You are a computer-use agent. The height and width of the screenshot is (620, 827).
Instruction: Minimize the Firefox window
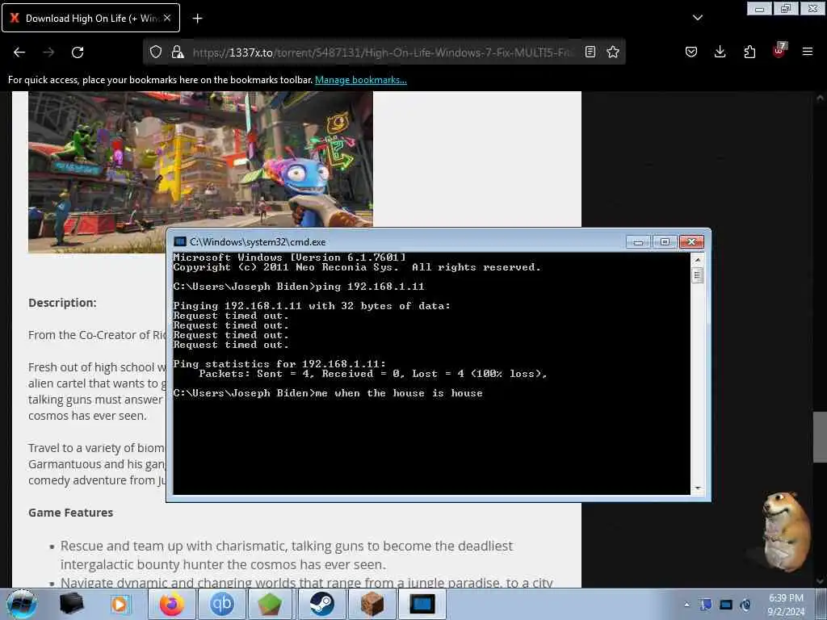click(759, 9)
